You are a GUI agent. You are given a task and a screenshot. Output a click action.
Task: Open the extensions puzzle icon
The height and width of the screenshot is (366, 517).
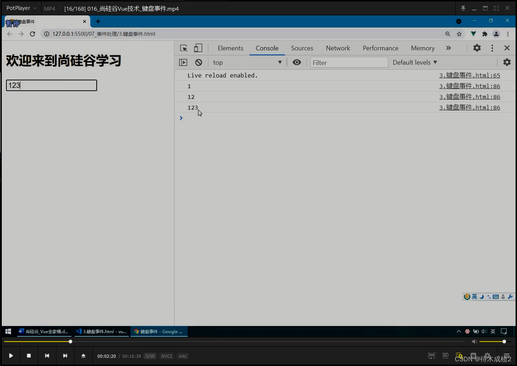point(485,34)
